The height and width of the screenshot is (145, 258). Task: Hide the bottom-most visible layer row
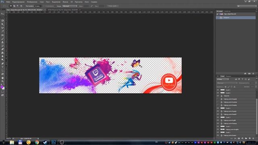[218, 135]
